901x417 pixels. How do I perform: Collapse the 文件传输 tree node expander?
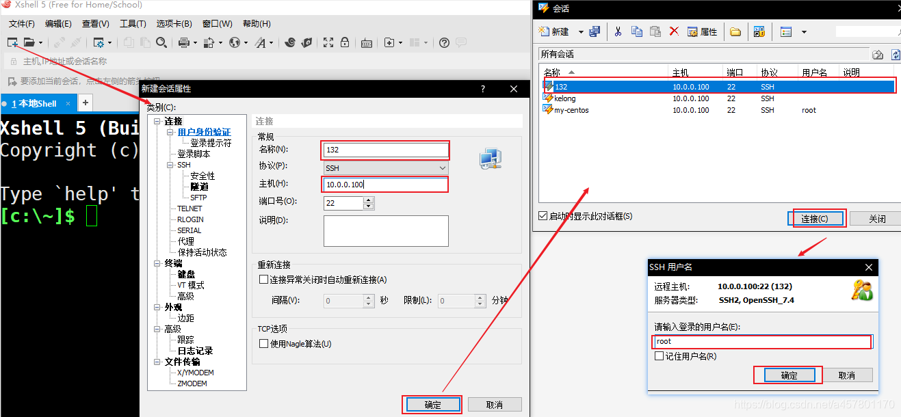tap(158, 362)
